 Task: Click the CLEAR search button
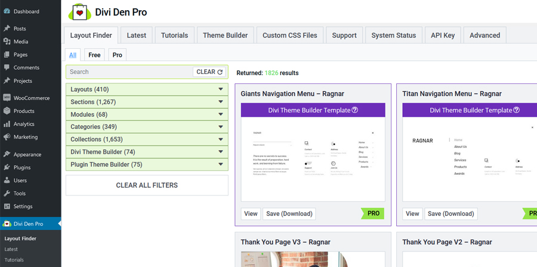coord(209,72)
